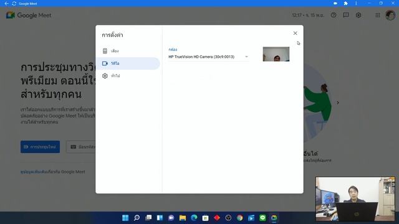
Task: Open the three-dot app menu
Action: (x=356, y=3)
